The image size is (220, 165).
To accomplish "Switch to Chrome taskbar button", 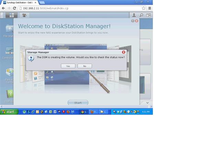I will (x=84, y=112).
